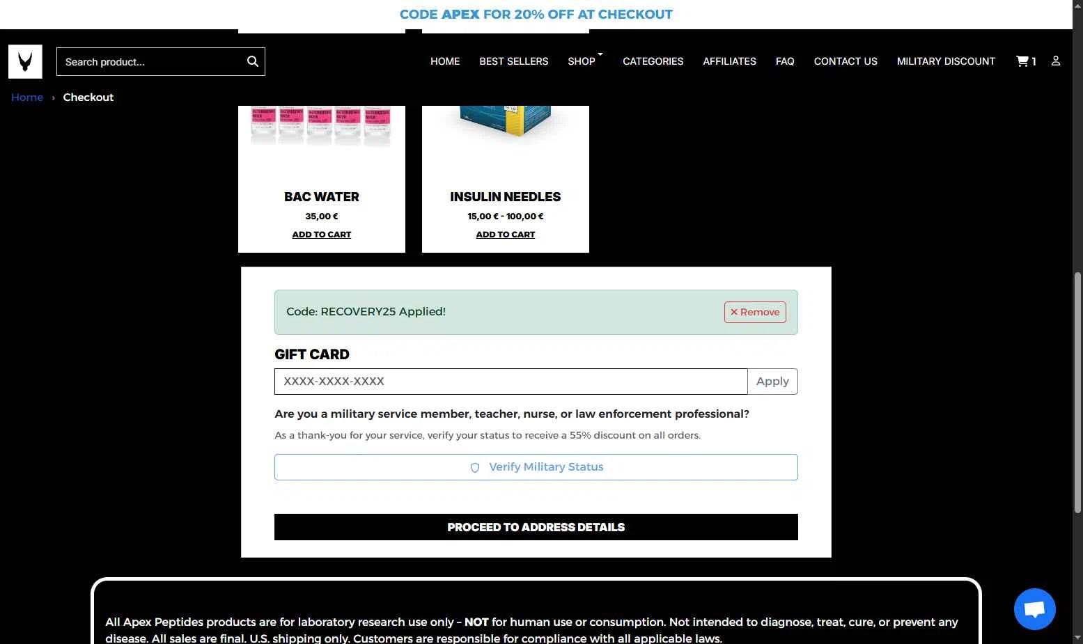
Task: Click Verify Military Status button
Action: point(536,467)
